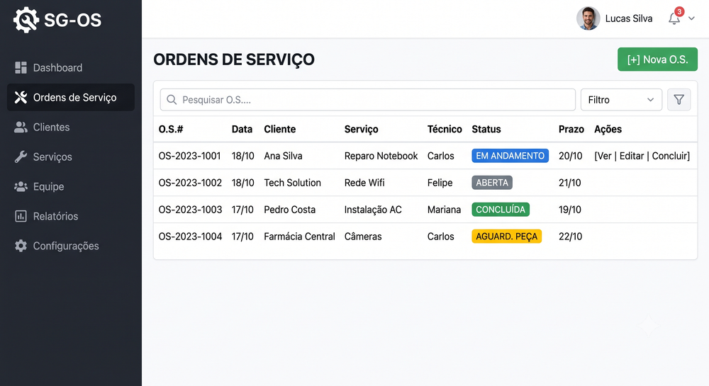Image resolution: width=709 pixels, height=386 pixels.
Task: Select order OS-2023-1001
Action: click(x=189, y=156)
